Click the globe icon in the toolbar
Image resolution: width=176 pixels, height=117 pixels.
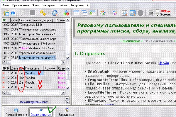click(55, 13)
